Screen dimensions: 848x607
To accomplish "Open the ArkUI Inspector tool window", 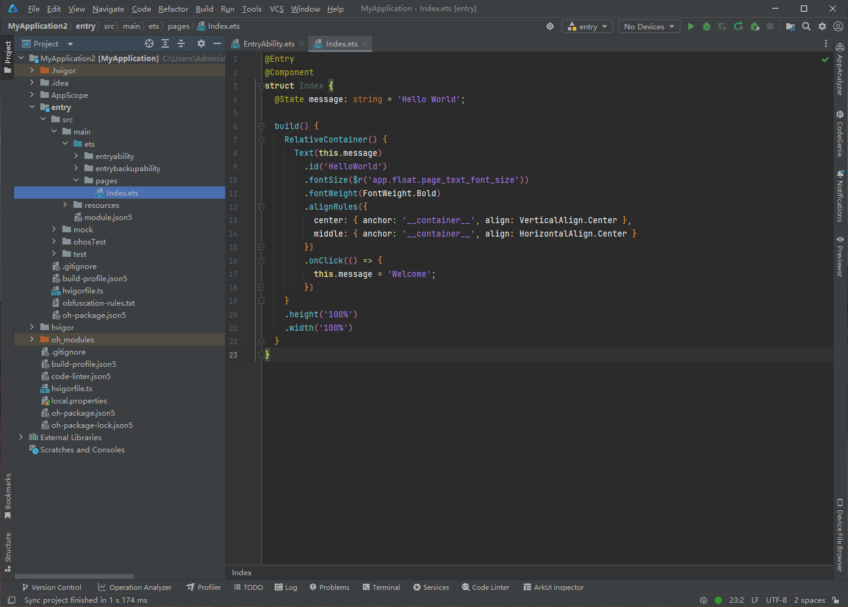I will [554, 587].
